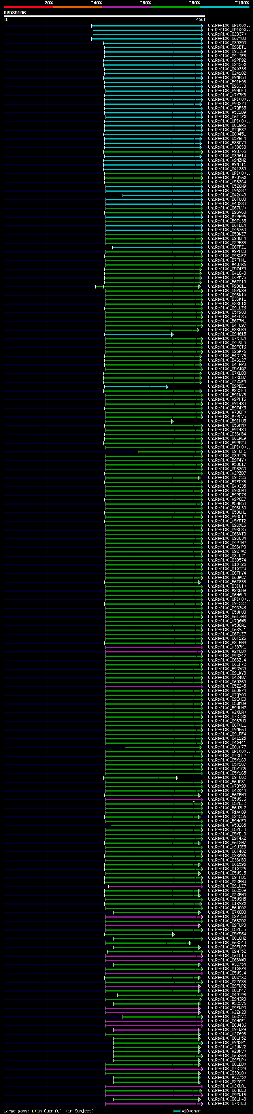Click hit label UniRef100_B9NF54
Image resolution: width=253 pixels, height=1114 pixels.
pyautogui.click(x=227, y=77)
